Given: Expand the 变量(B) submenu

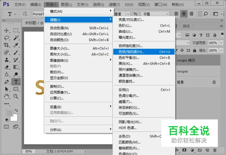Looking at the screenshot, I should point(79,107).
